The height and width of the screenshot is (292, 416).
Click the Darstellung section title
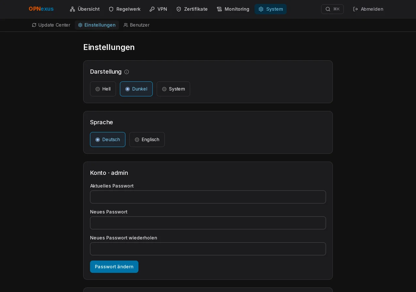click(x=106, y=72)
